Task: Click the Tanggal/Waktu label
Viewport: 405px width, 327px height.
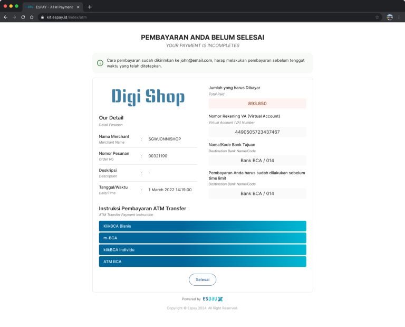Action: point(113,187)
